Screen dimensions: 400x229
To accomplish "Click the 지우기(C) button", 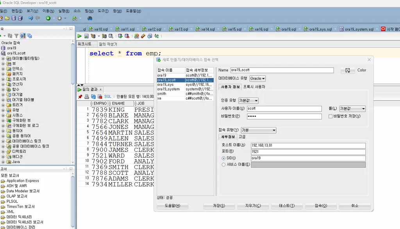I will [x=253, y=206].
